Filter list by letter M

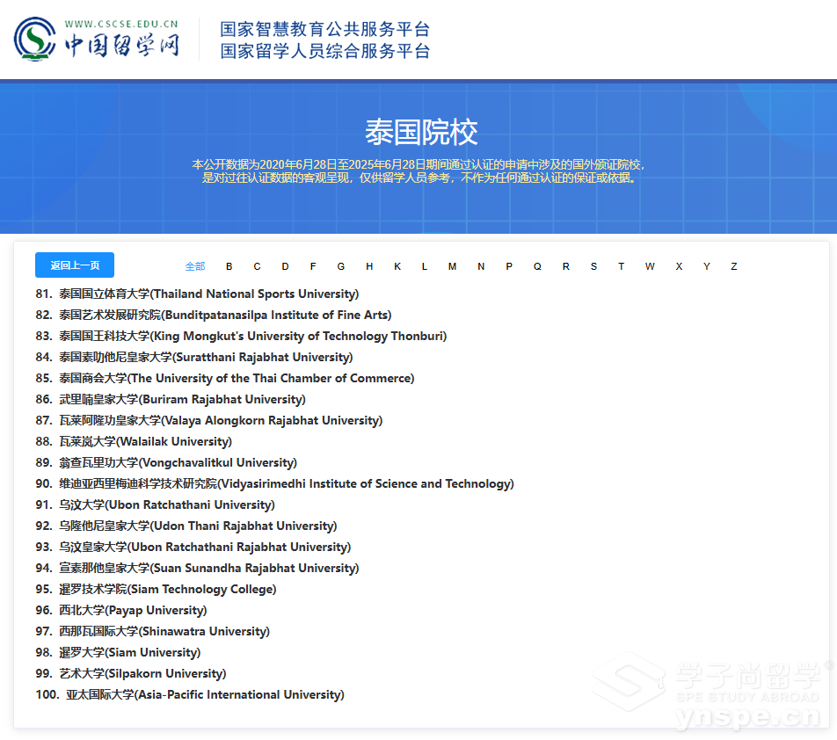452,266
